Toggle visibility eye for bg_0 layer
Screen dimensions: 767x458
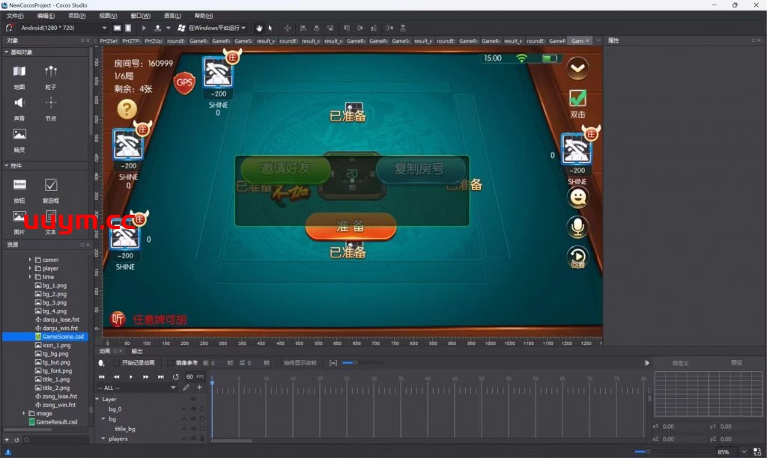(193, 409)
